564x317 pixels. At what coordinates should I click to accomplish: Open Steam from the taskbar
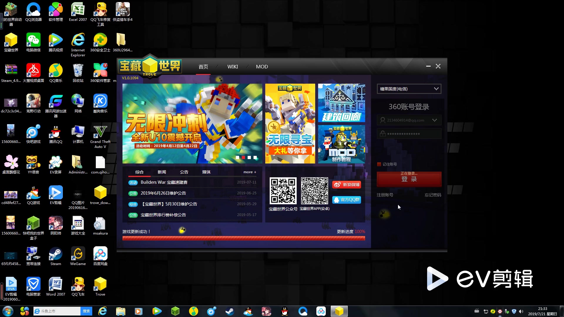point(229,311)
